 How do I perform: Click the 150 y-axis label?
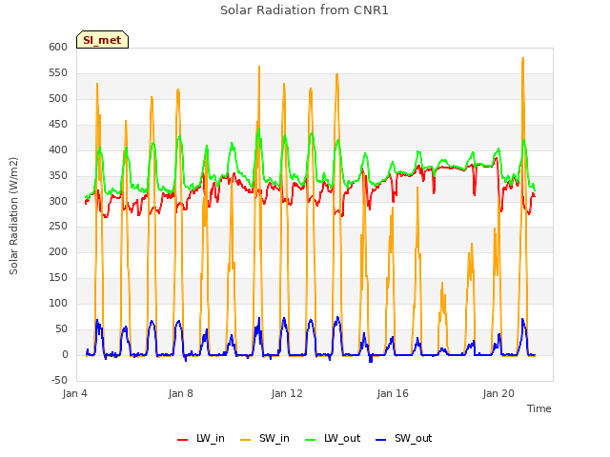[x=58, y=277]
